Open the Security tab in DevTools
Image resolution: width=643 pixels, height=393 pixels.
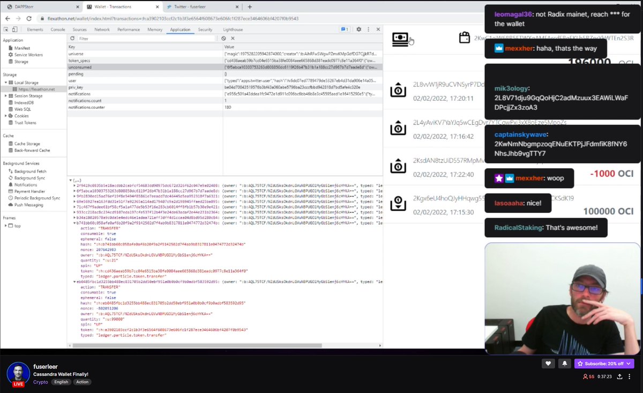coord(205,29)
